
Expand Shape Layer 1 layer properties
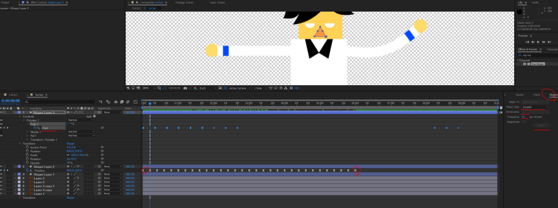pos(15,174)
